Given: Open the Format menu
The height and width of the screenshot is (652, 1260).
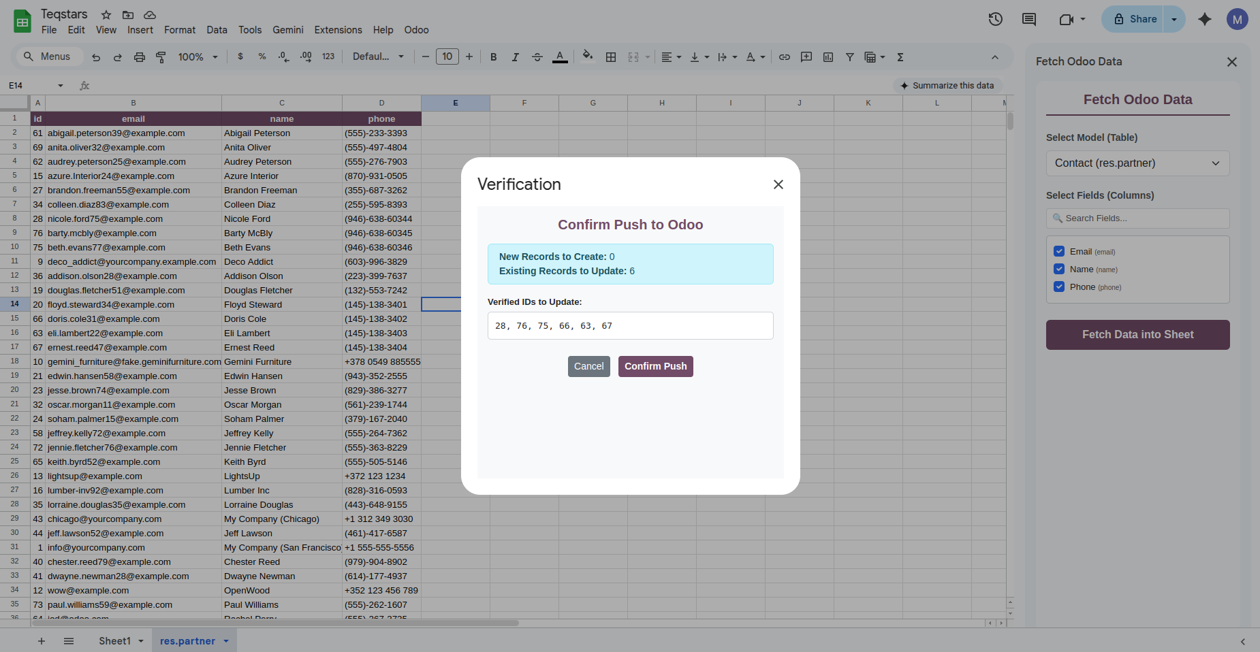Looking at the screenshot, I should pos(180,30).
